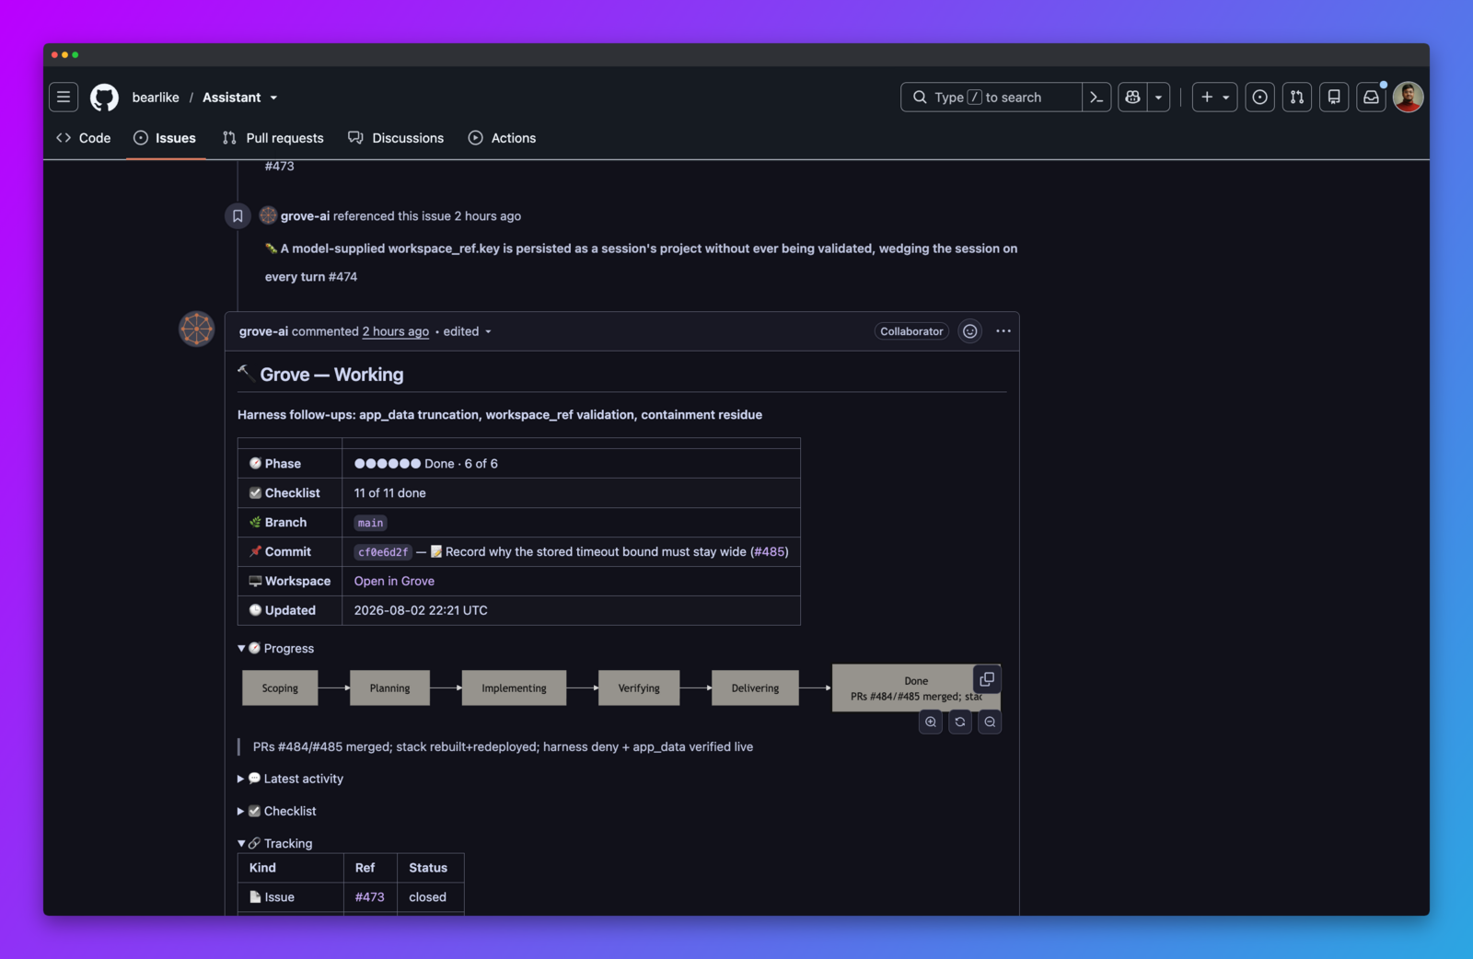1473x959 pixels.
Task: Open Copilot chat icon
Action: pos(1132,97)
